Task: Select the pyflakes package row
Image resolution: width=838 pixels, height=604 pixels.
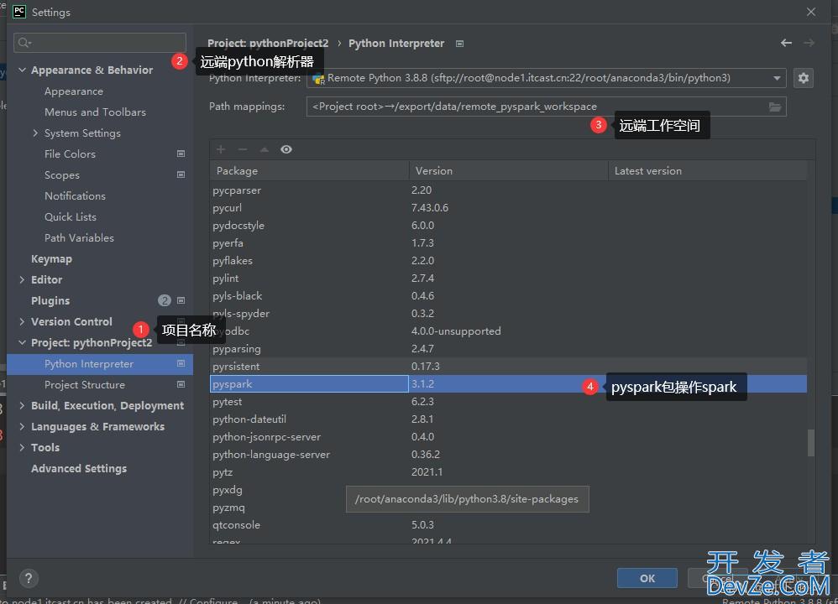Action: pos(508,261)
